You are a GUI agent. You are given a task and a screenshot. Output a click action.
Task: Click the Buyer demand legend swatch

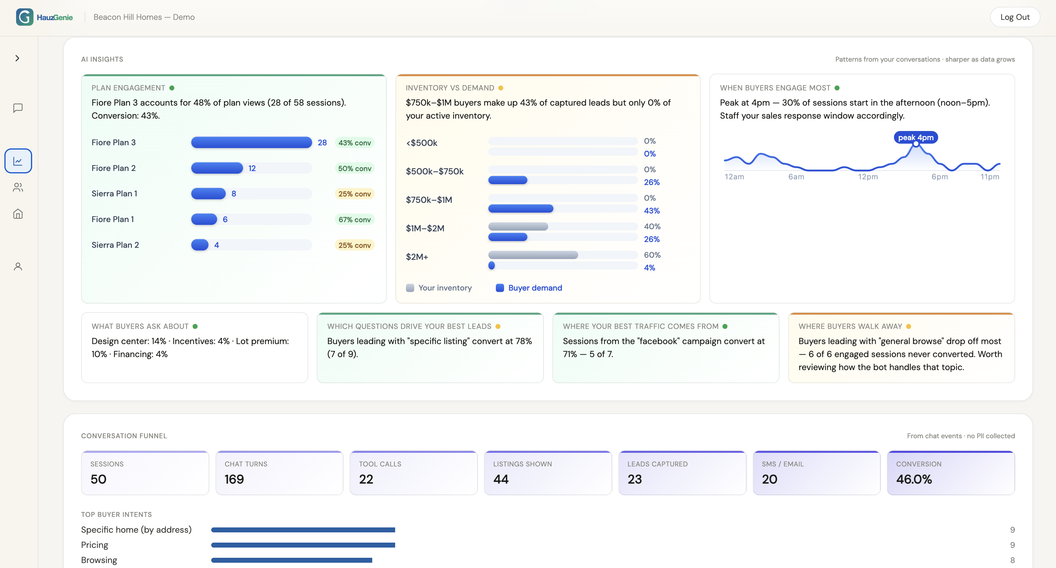[x=500, y=288]
